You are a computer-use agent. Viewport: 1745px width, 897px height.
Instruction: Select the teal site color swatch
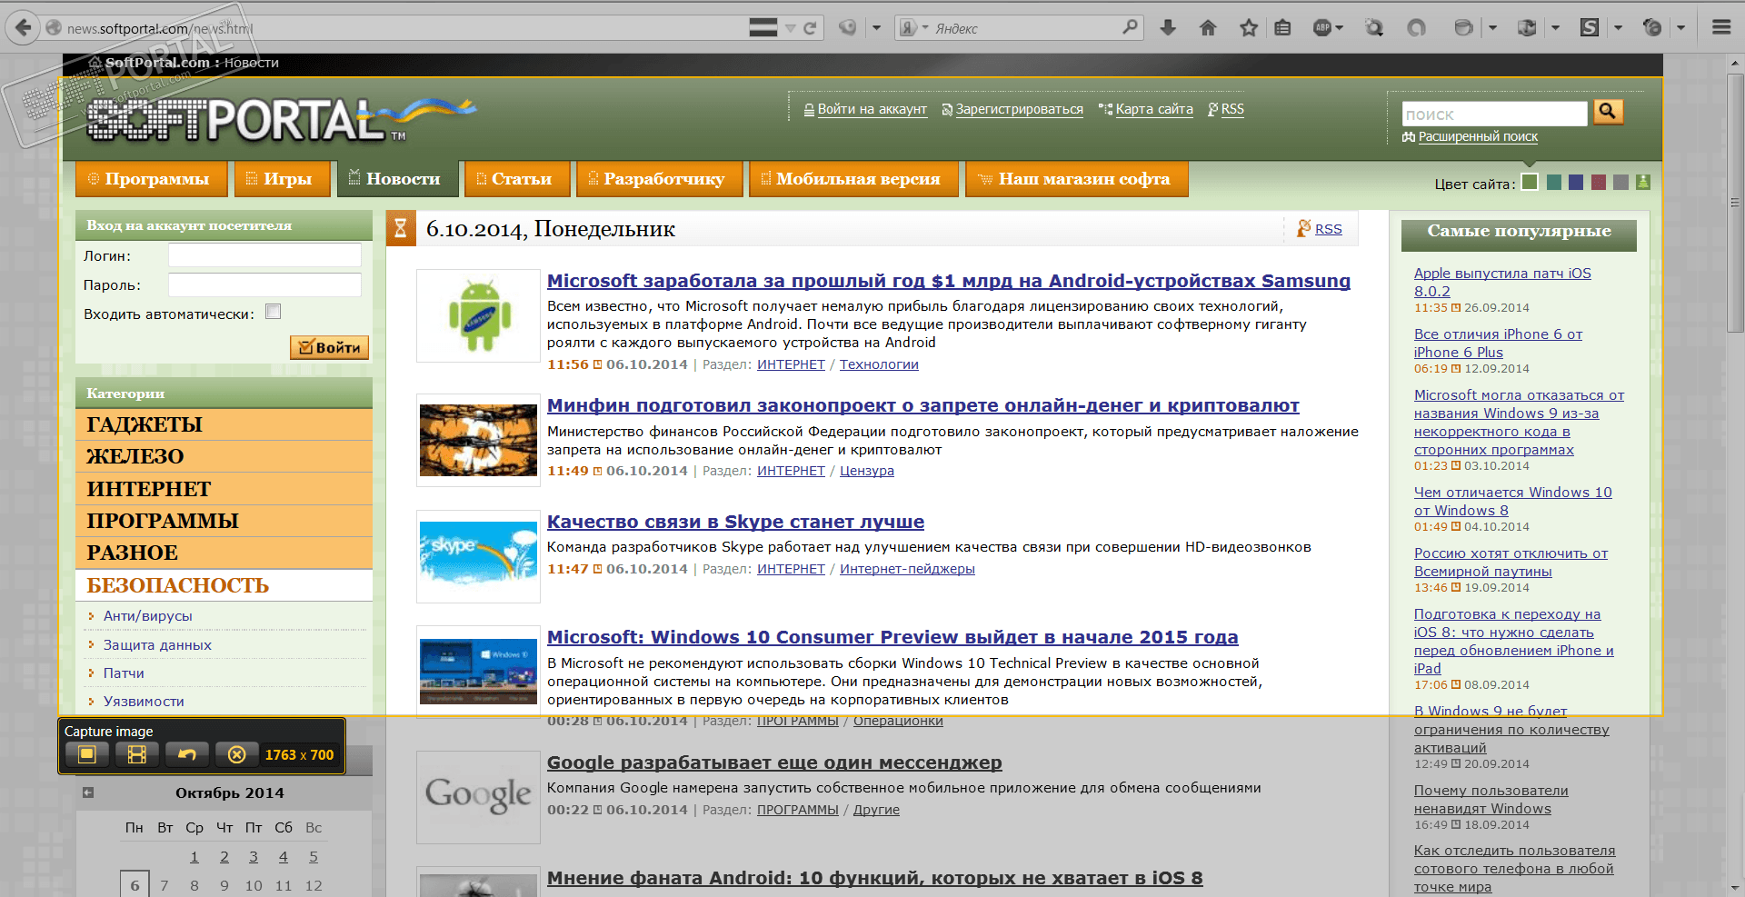(1554, 182)
